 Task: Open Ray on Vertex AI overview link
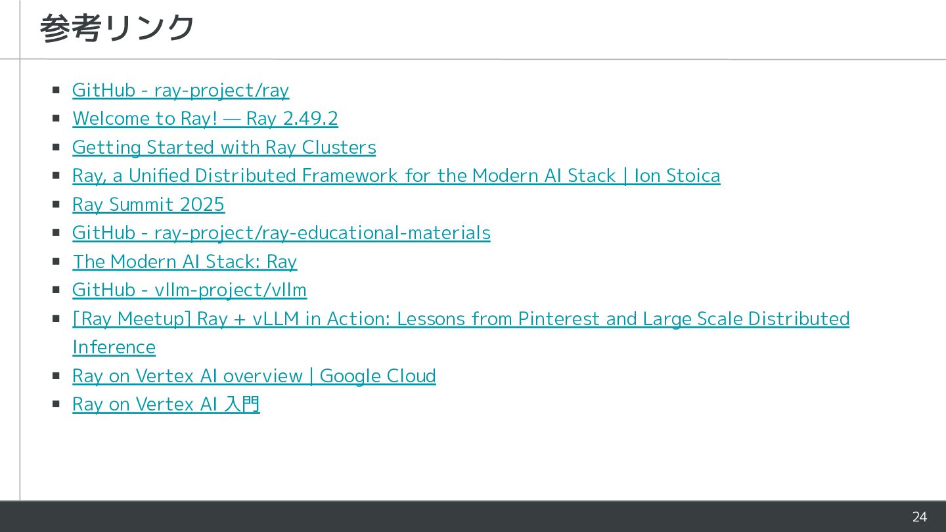pos(254,376)
